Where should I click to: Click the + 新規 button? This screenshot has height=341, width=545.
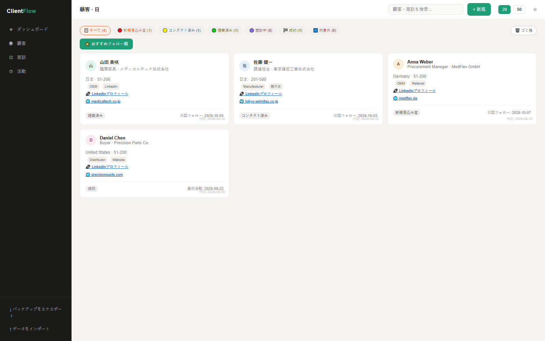pyautogui.click(x=479, y=9)
